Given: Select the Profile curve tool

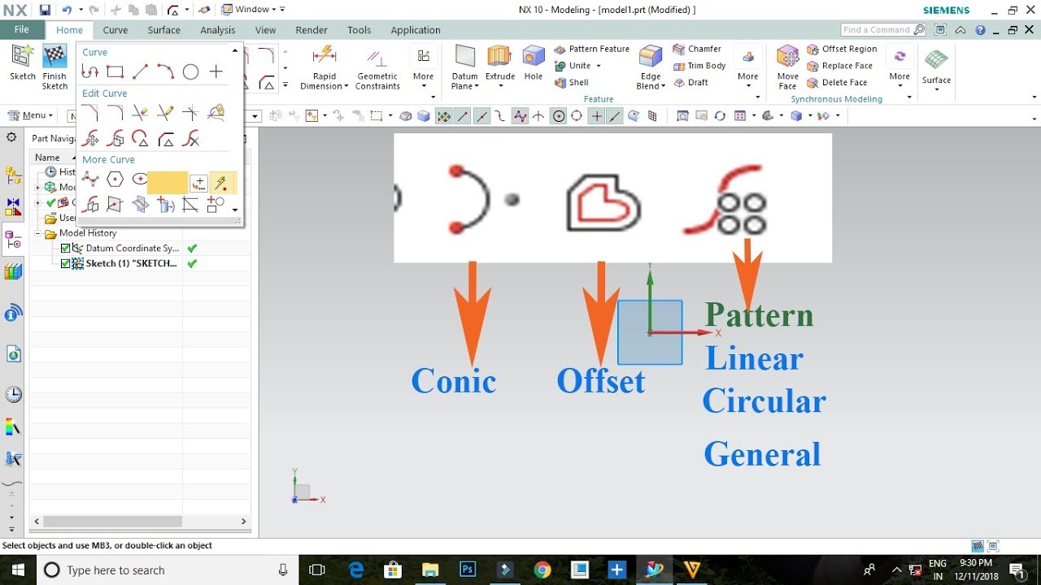Looking at the screenshot, I should tap(89, 72).
